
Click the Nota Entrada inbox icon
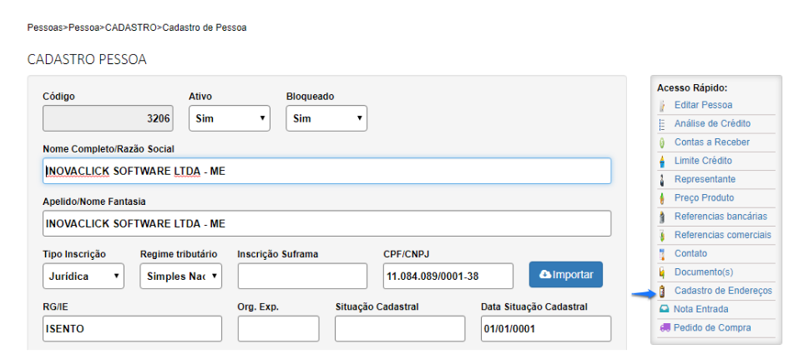tap(664, 309)
